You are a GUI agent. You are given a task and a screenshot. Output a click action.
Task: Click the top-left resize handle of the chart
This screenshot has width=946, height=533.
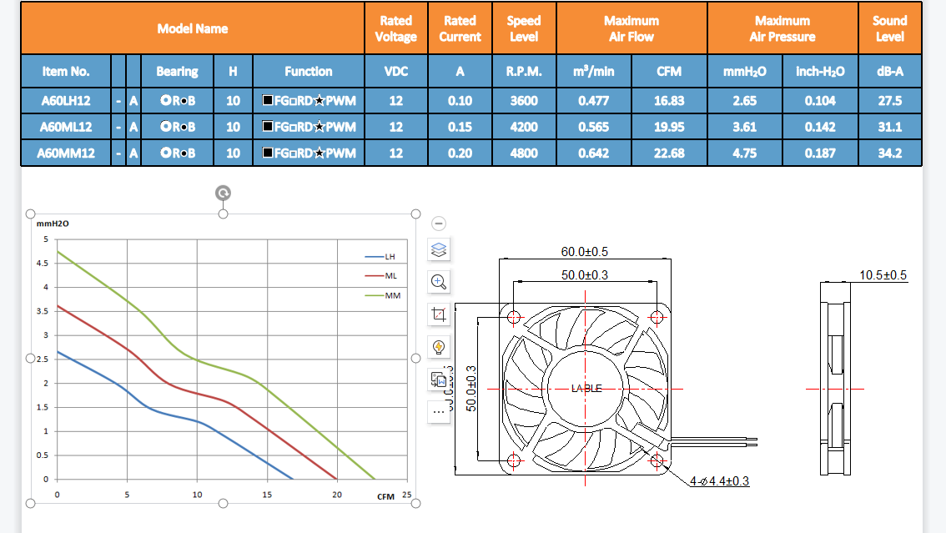click(x=31, y=214)
